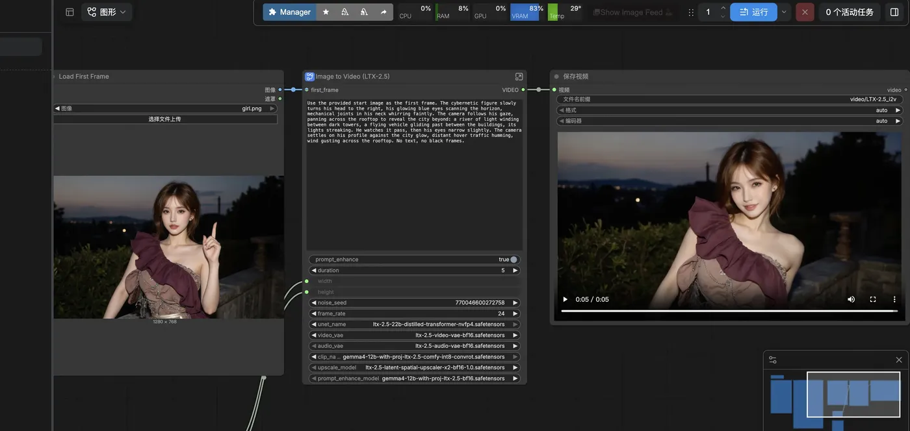The height and width of the screenshot is (431, 910).
Task: Play the output video
Action: [x=565, y=299]
